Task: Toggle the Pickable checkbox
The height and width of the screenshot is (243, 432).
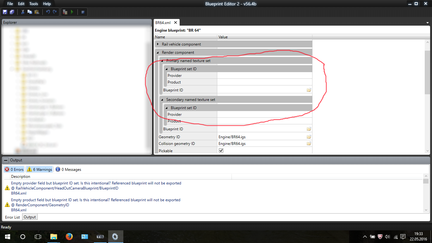Action: pyautogui.click(x=221, y=151)
